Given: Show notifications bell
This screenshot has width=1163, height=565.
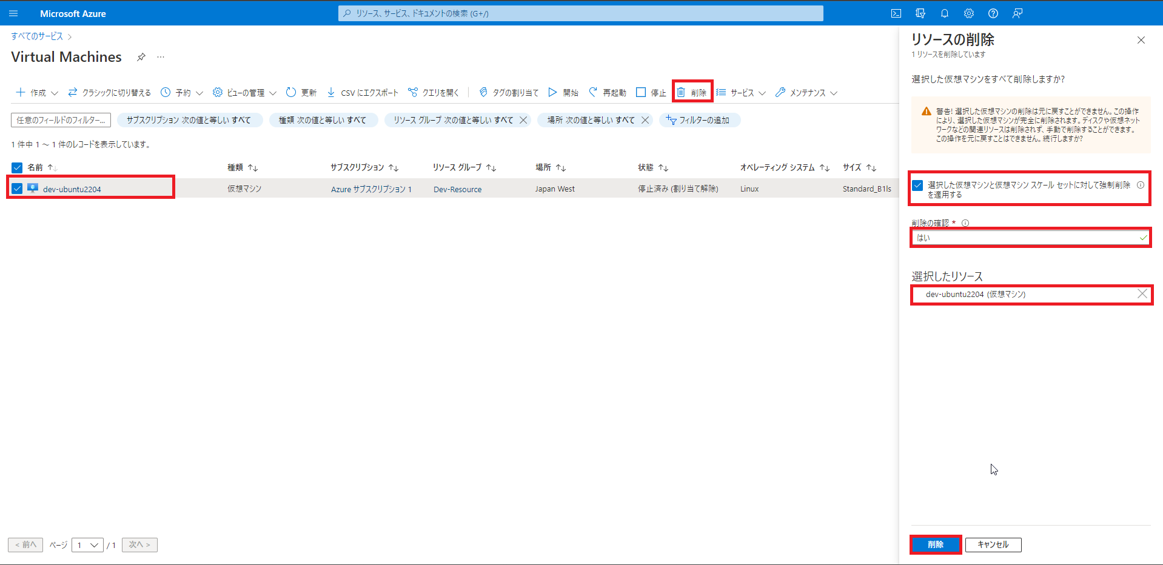Looking at the screenshot, I should (x=945, y=13).
